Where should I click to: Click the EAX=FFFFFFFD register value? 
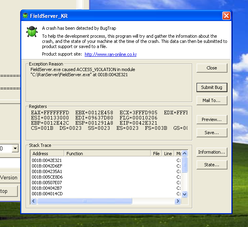(x=50, y=113)
